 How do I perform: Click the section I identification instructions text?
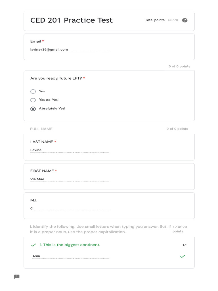[x=100, y=229]
